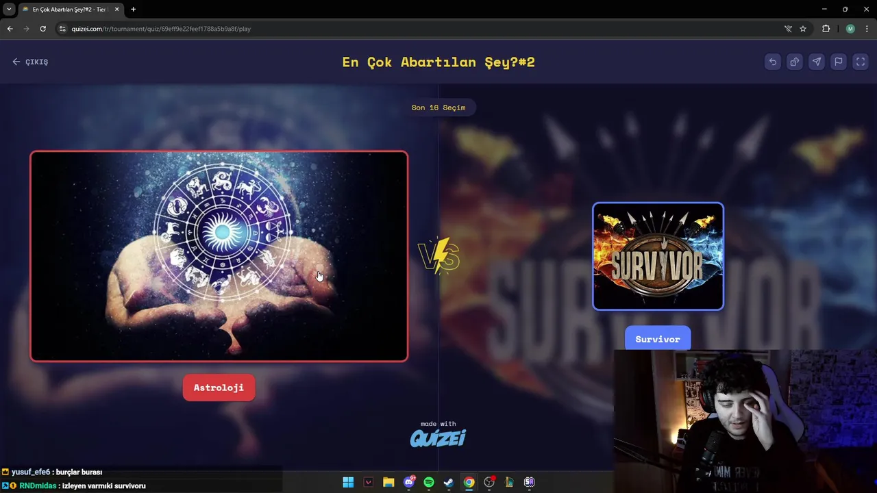The width and height of the screenshot is (877, 493).
Task: Open OBS Studio from the taskbar
Action: 489,482
